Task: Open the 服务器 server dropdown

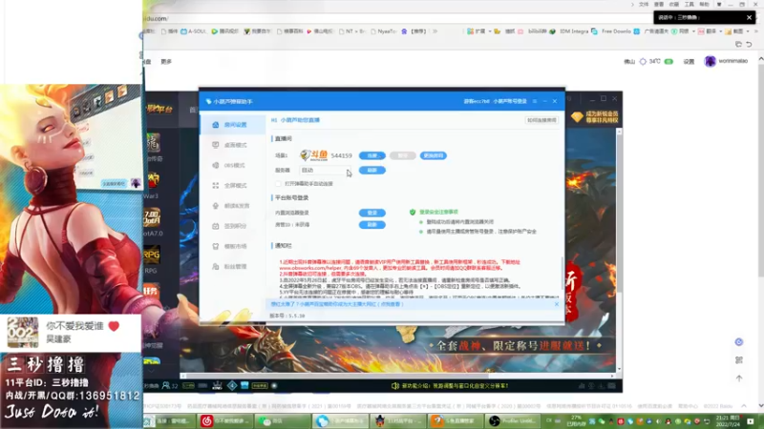Action: pyautogui.click(x=325, y=171)
